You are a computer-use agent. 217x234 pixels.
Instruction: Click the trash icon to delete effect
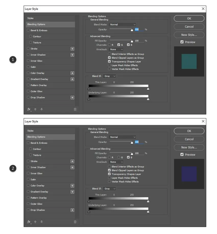[x=75, y=109]
